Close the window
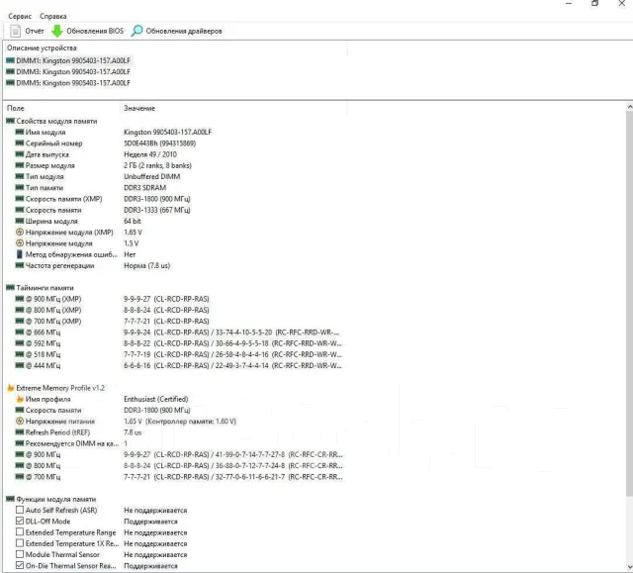Screen dimensions: 633x573 point(622,3)
